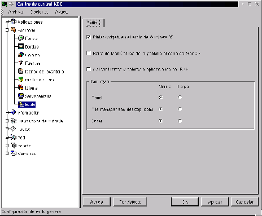Click the menu bar drag handle
Viewport: 262px width, 216px height.
click(2, 12)
